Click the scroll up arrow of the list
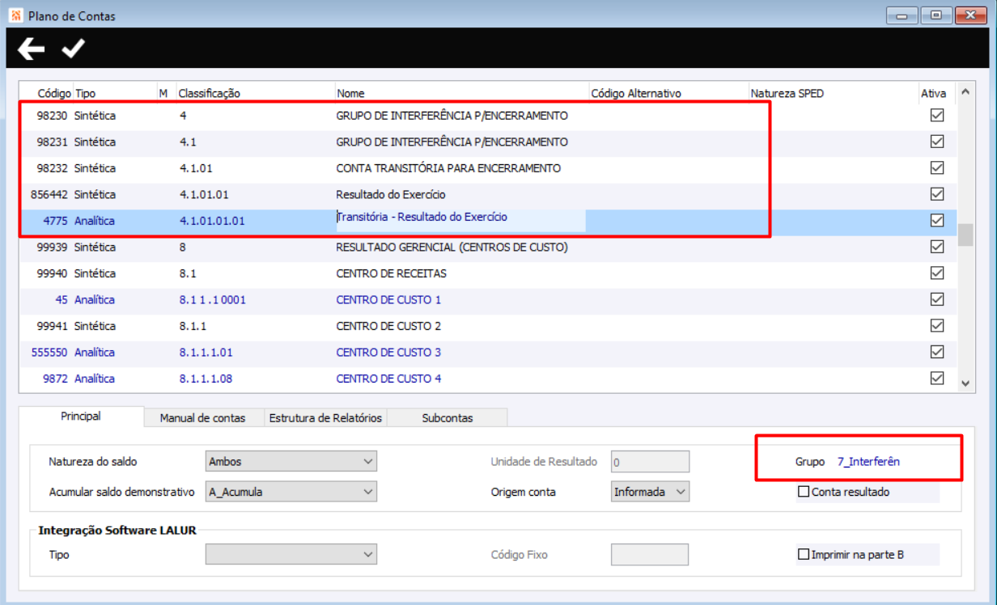This screenshot has width=997, height=605. point(965,93)
